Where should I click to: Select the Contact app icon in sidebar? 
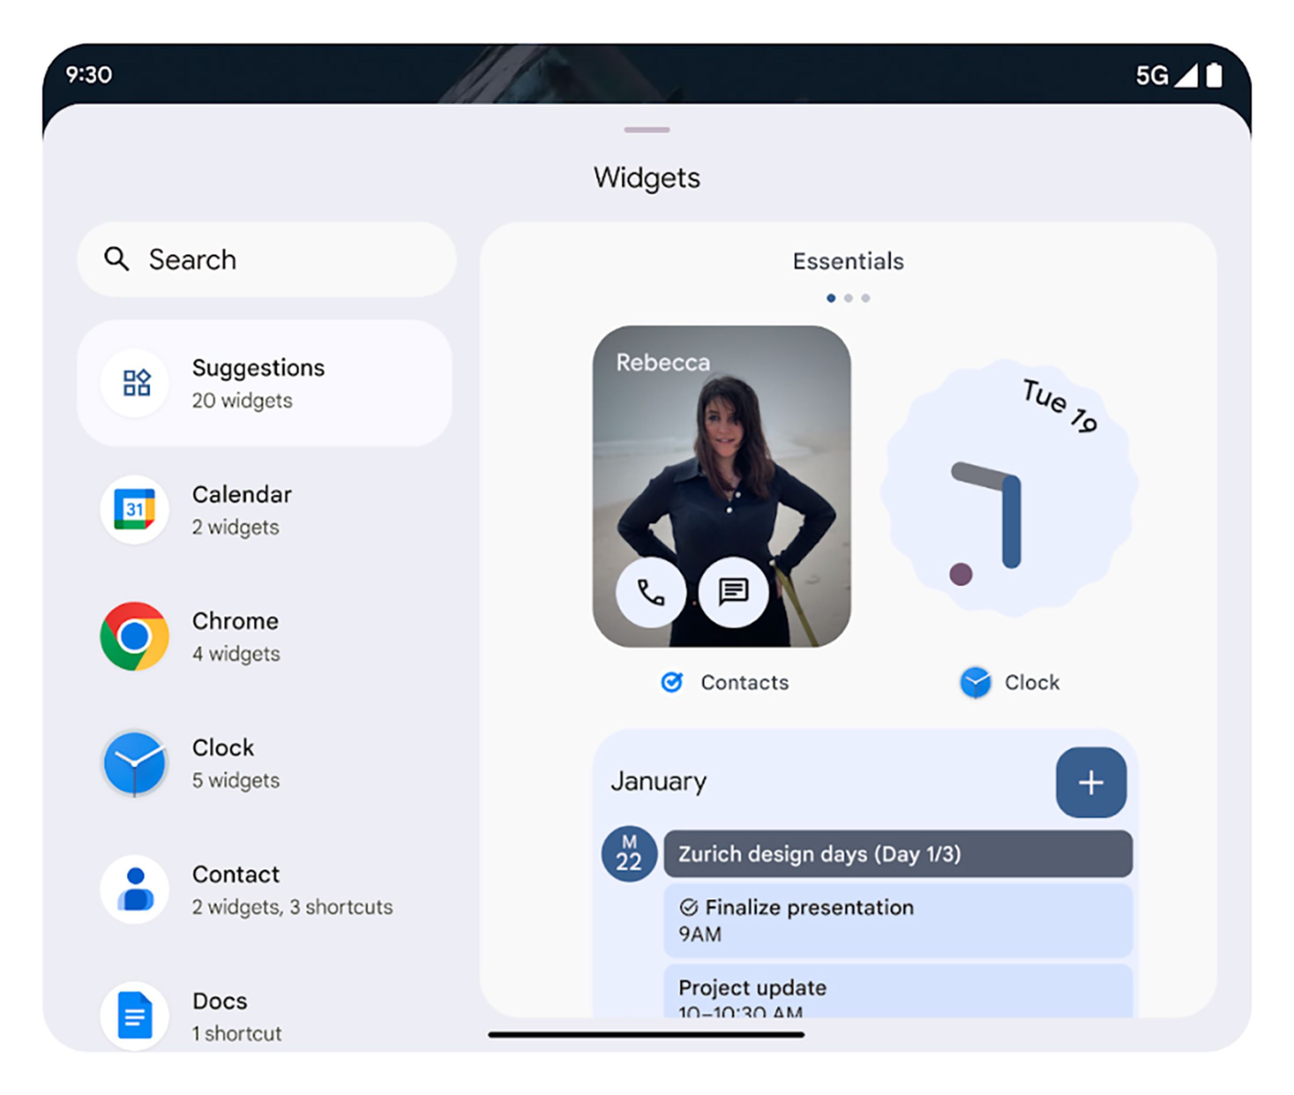pyautogui.click(x=135, y=890)
